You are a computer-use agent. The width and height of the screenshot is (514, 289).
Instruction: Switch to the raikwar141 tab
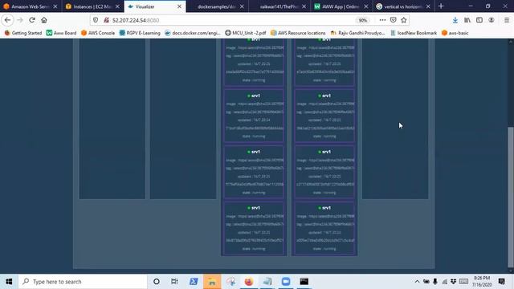click(x=279, y=6)
